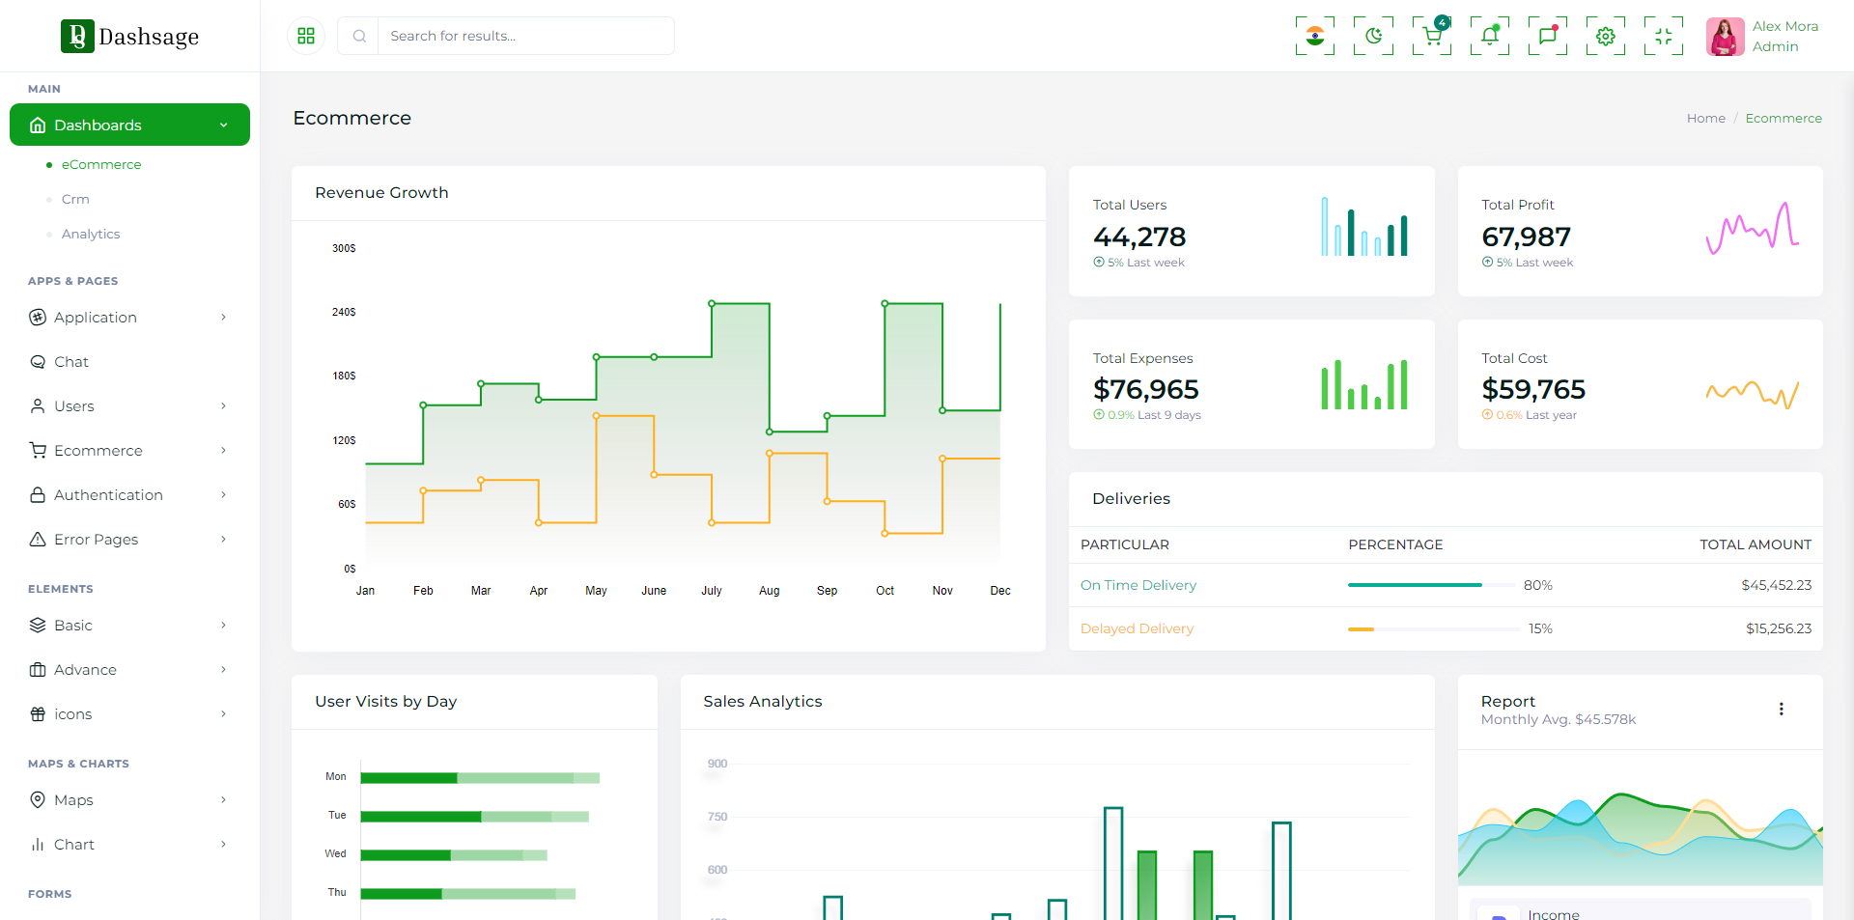The image size is (1854, 920).
Task: Click Alex Mora profile avatar
Action: click(x=1725, y=37)
